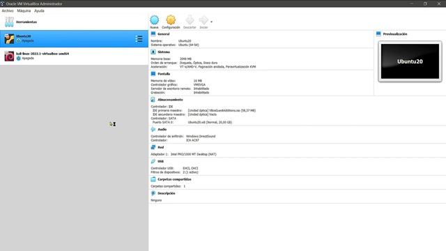The image size is (446, 251).
Task: Click the IDE secundario maestro Vacío entry
Action: point(202,114)
